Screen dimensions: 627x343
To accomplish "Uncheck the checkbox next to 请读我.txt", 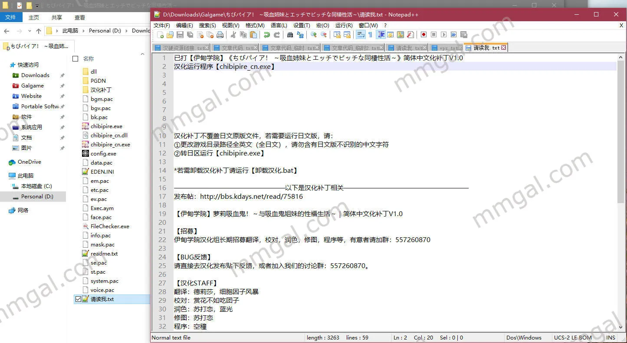I will click(x=78, y=299).
